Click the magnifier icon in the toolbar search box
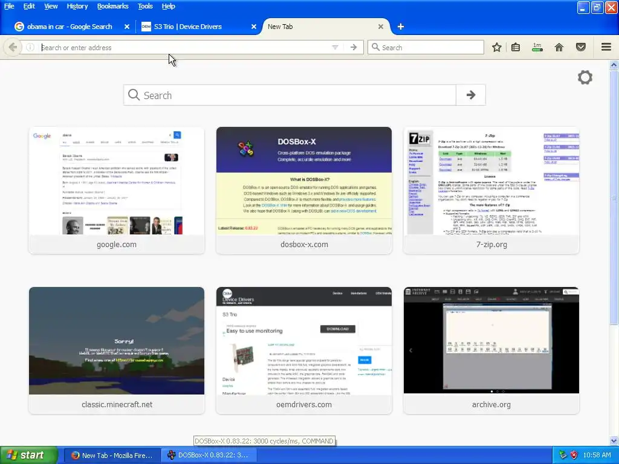This screenshot has height=464, width=619. [x=375, y=47]
